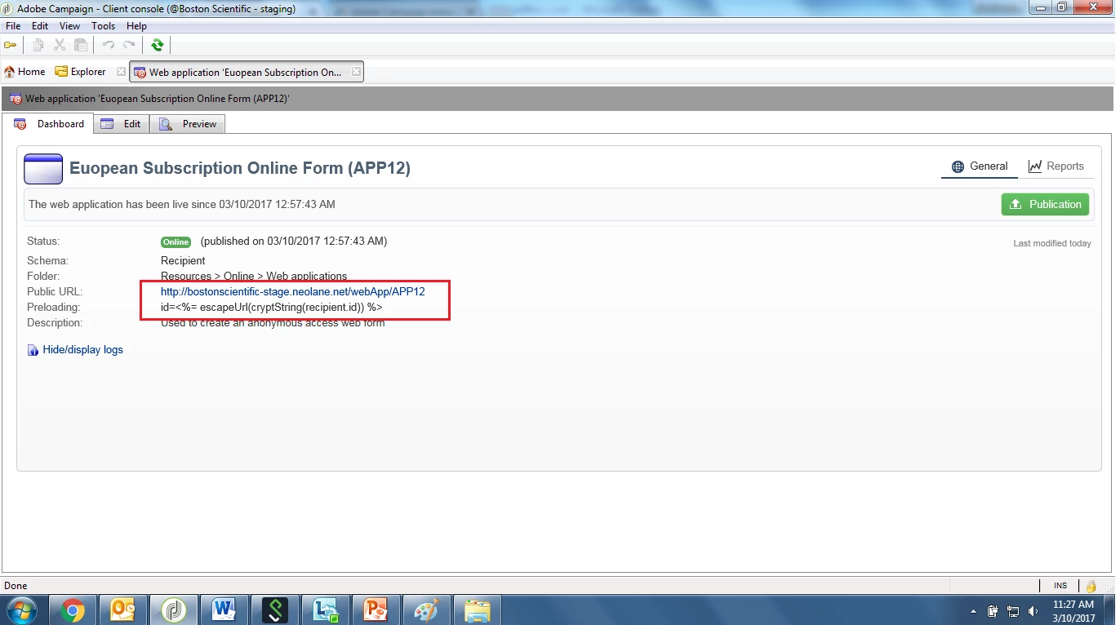Click the Paste clipboard icon
The height and width of the screenshot is (625, 1120).
(81, 45)
